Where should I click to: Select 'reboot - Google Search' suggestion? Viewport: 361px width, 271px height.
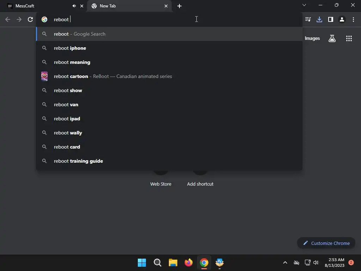click(169, 34)
